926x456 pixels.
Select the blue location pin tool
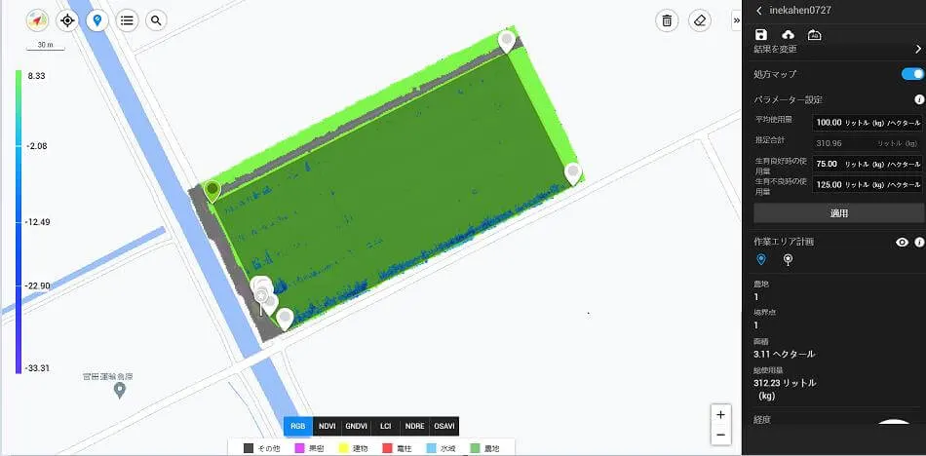pyautogui.click(x=96, y=20)
